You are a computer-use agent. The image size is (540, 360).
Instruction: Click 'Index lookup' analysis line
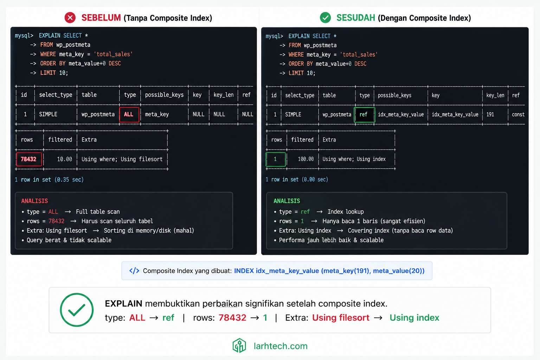click(346, 212)
